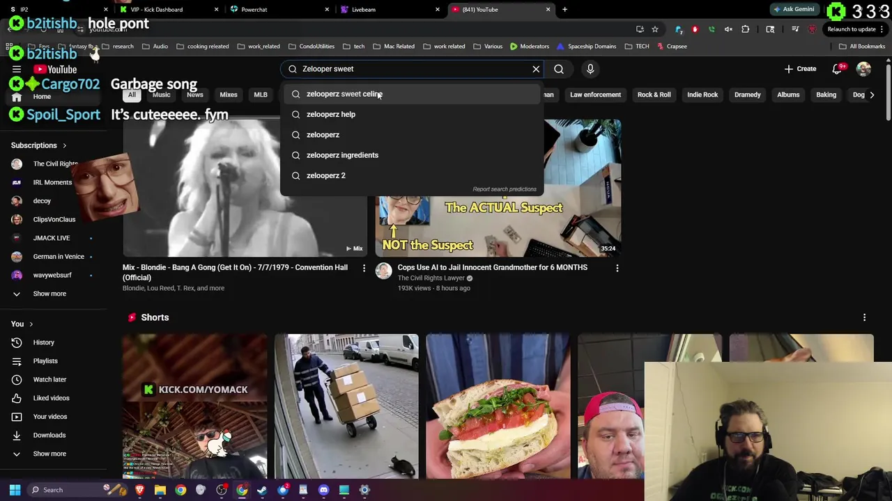
Task: Show more subscriptions in sidebar
Action: pyautogui.click(x=49, y=294)
